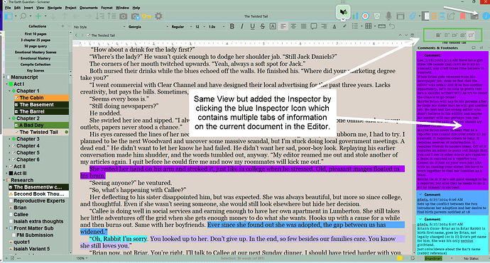Click the microphone dictation icon
Viewport: 490px width, 263px height.
point(388,16)
